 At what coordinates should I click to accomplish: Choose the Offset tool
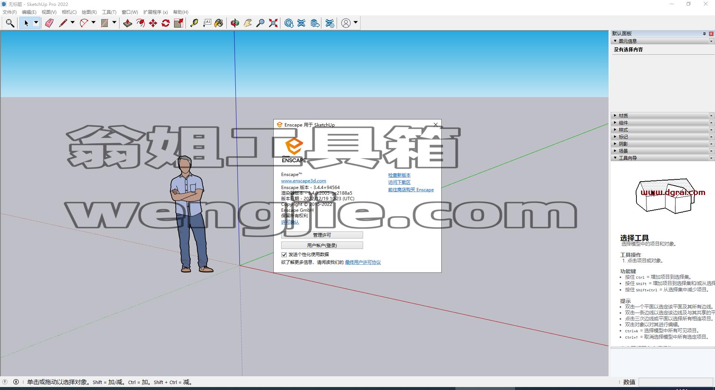(140, 23)
